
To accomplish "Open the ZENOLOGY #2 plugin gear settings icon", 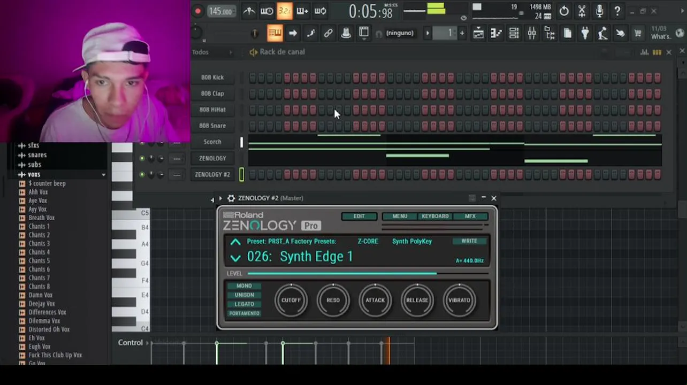I will (231, 198).
